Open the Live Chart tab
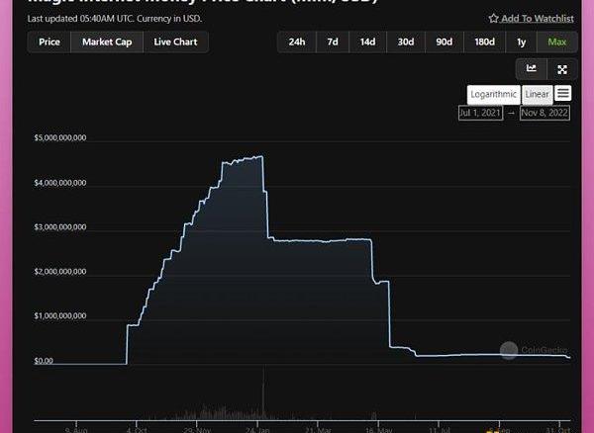This screenshot has width=594, height=433. 176,42
